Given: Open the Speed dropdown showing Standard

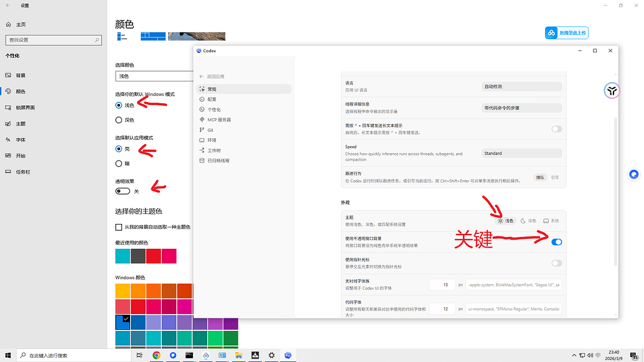Looking at the screenshot, I should pyautogui.click(x=521, y=153).
